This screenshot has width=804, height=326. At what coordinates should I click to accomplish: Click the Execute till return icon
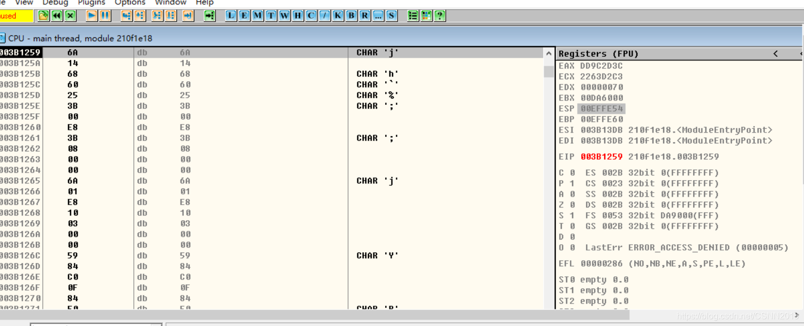tap(188, 15)
